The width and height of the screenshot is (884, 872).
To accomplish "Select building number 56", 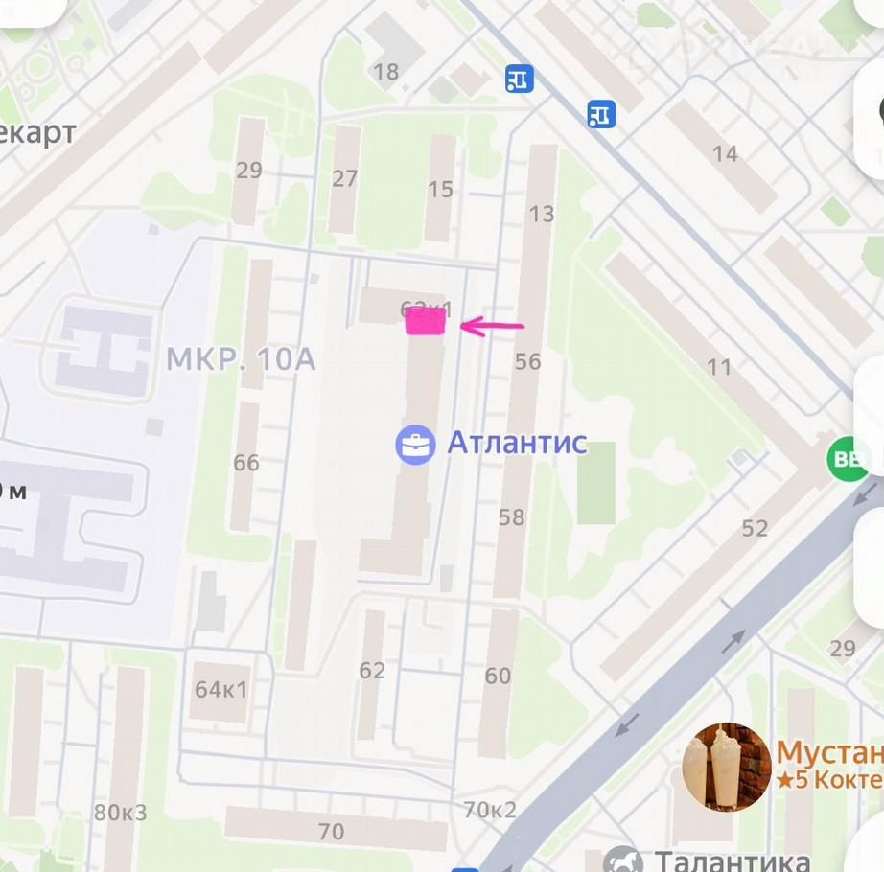I will (x=527, y=361).
